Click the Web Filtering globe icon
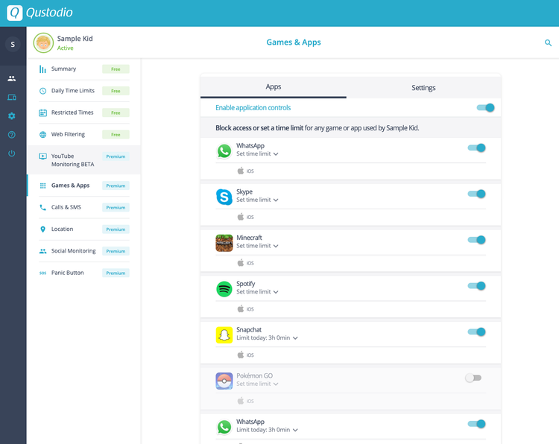Screen dimensions: 559x444 [x=42, y=134]
